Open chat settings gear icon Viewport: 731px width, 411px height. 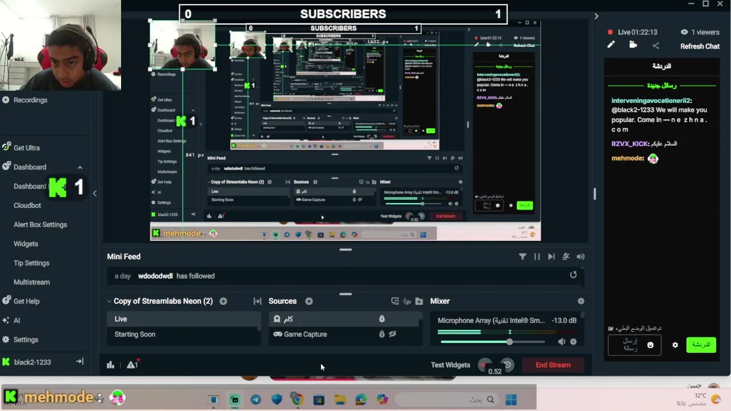point(675,345)
